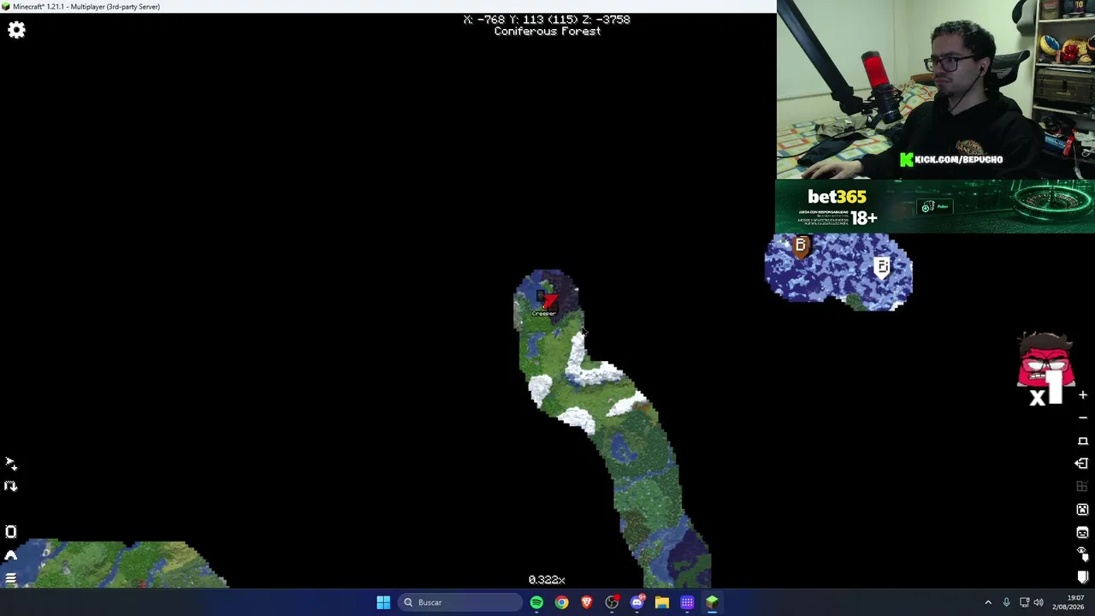
Task: Click the rectangle icon below zoom buttons
Action: [x=1082, y=441]
